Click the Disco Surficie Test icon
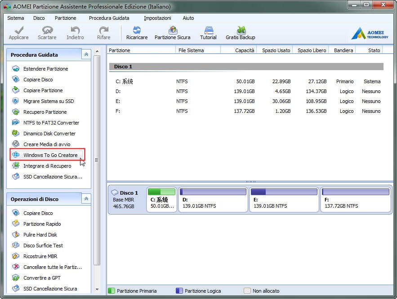The image size is (397, 299). (x=16, y=245)
